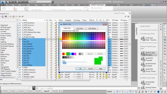Click the layer delete icon with red X
Image resolution: width=167 pixels, height=94 pixels.
coord(20,16)
